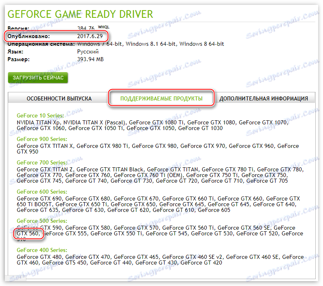Image resolution: width=323 pixels, height=286 pixels.
Task: Click GeForce GTX 480 entry
Action: pyautogui.click(x=39, y=257)
